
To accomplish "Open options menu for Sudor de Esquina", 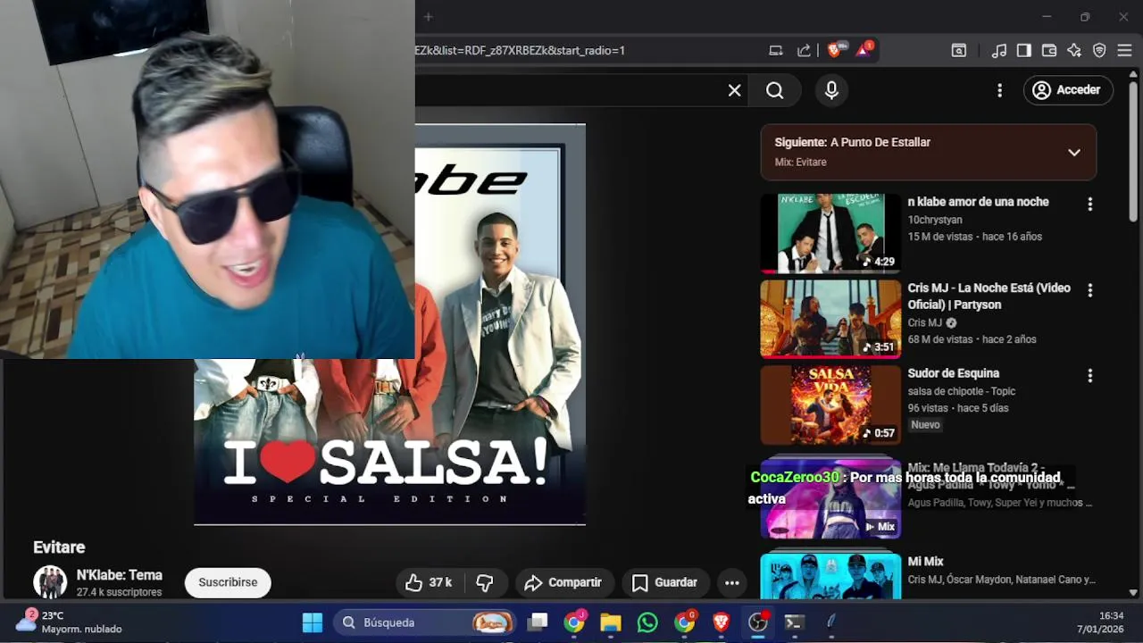I will click(x=1089, y=376).
